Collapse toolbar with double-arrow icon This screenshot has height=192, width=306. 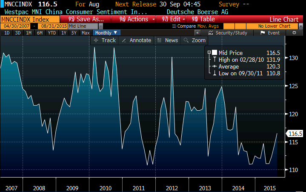pos(198,33)
